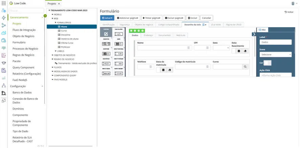Viewport: 300px width, 148px height.
Task: Switch to the Objetos de negócio tab
Action: click(x=144, y=25)
